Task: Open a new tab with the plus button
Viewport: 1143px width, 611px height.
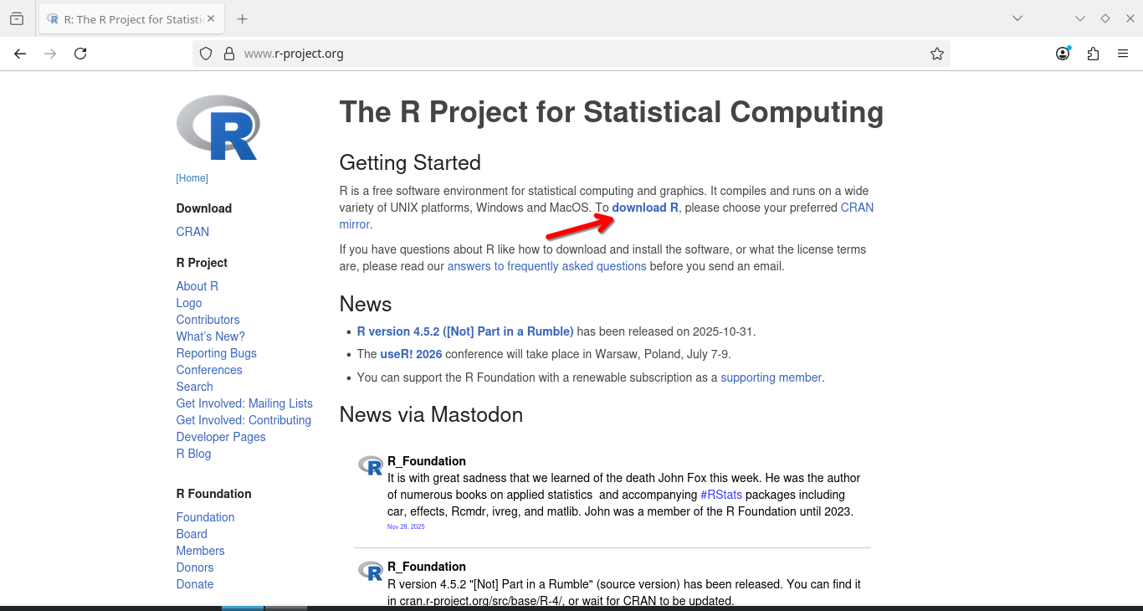Action: pos(242,18)
